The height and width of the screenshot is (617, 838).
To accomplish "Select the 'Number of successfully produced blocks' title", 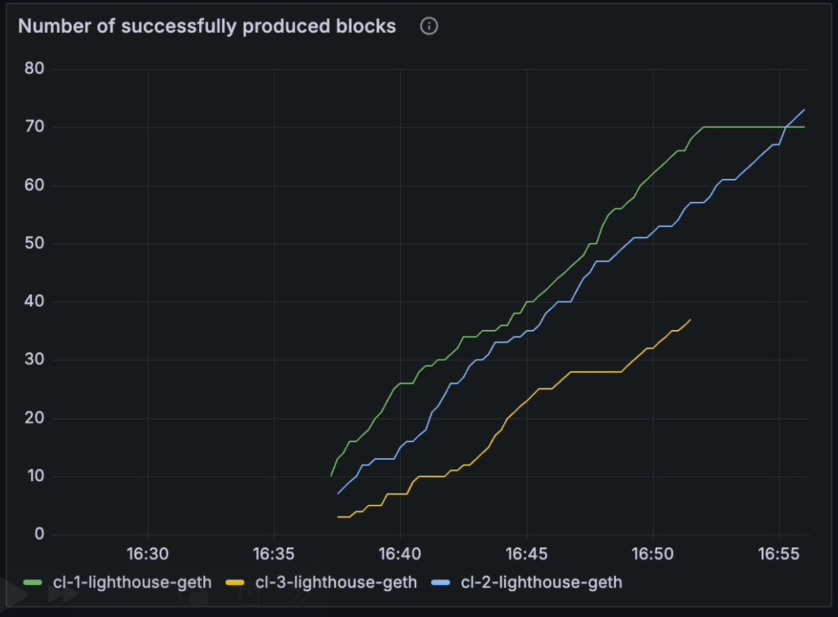I will click(x=207, y=26).
